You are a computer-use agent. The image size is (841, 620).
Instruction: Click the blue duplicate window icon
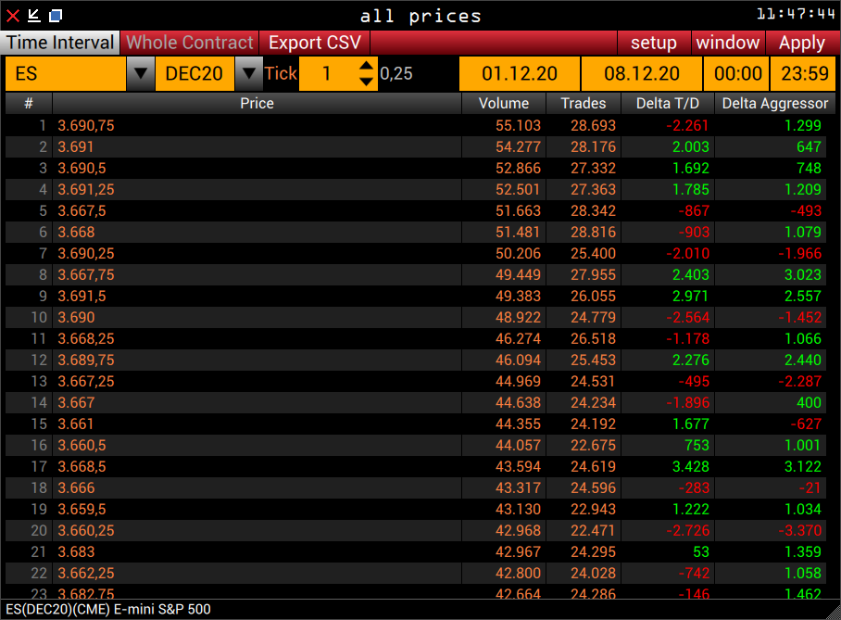[x=56, y=15]
